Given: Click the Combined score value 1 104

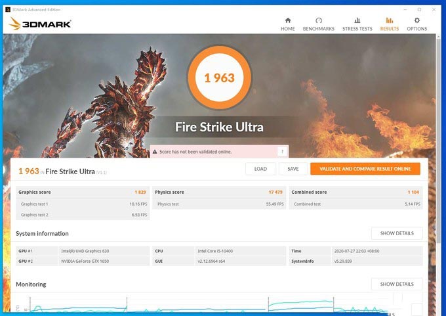Looking at the screenshot, I should click(x=413, y=192).
